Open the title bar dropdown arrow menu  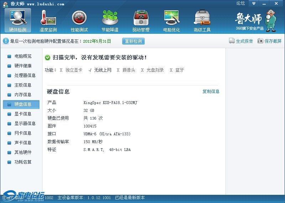tap(254, 4)
